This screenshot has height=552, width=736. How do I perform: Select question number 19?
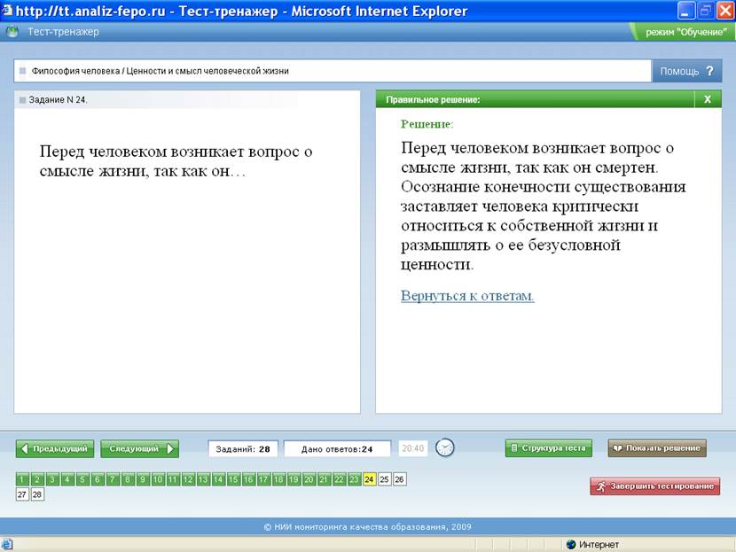(294, 479)
